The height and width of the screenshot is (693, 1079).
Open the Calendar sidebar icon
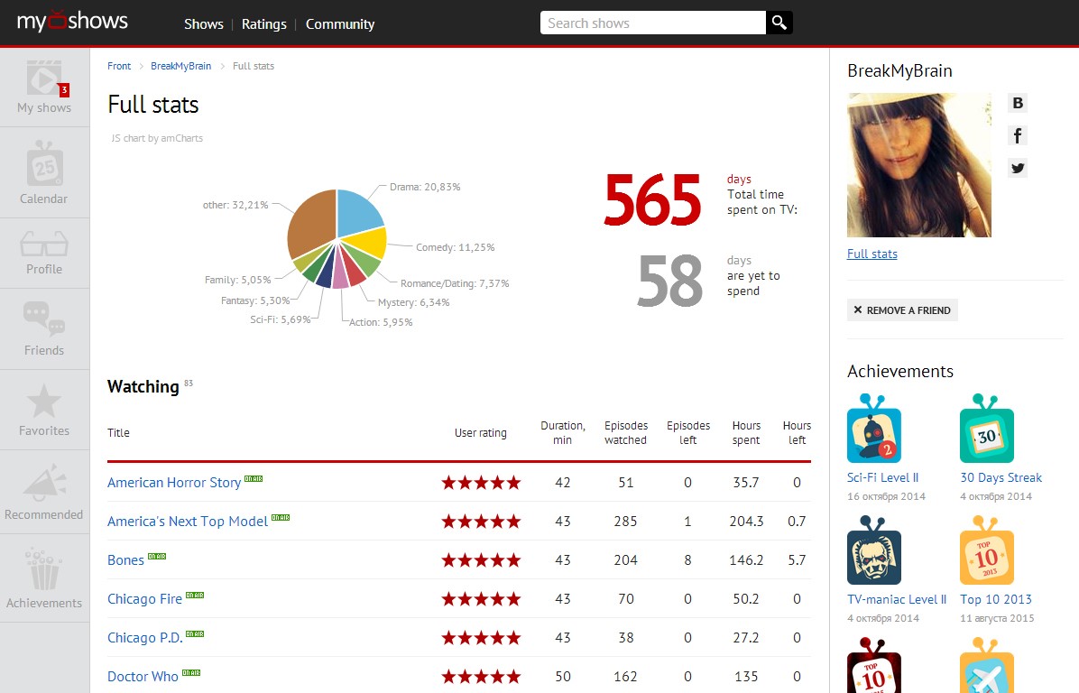(x=44, y=172)
